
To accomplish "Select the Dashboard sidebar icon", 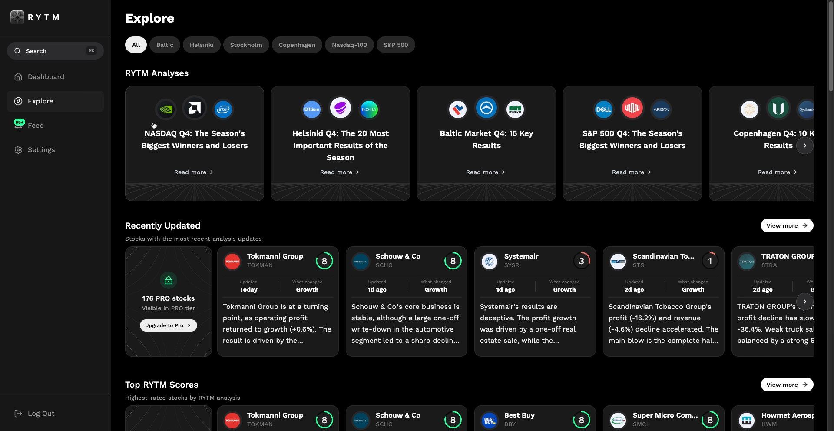I will (x=18, y=76).
